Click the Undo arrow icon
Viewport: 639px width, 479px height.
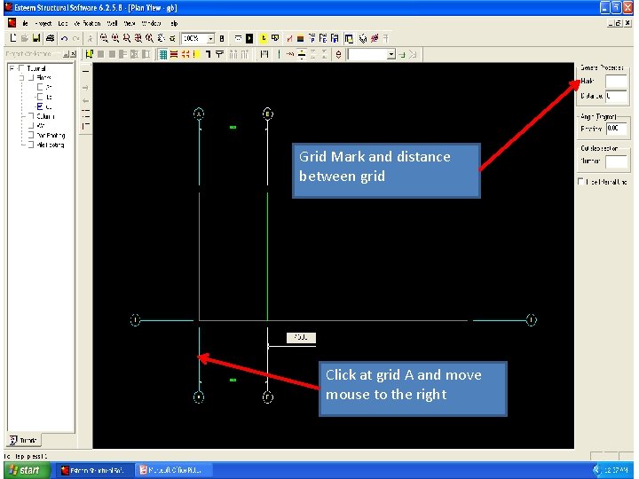pyautogui.click(x=64, y=38)
